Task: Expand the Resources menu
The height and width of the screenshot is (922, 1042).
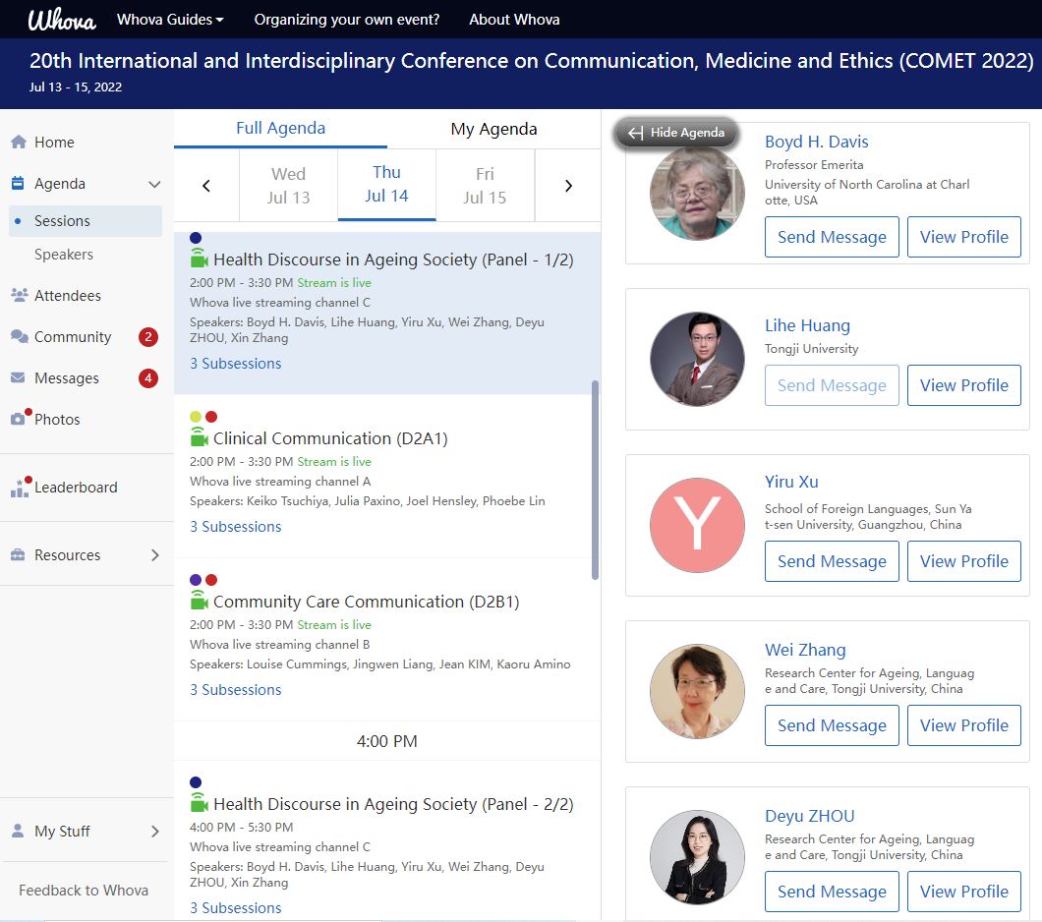Action: [x=154, y=555]
